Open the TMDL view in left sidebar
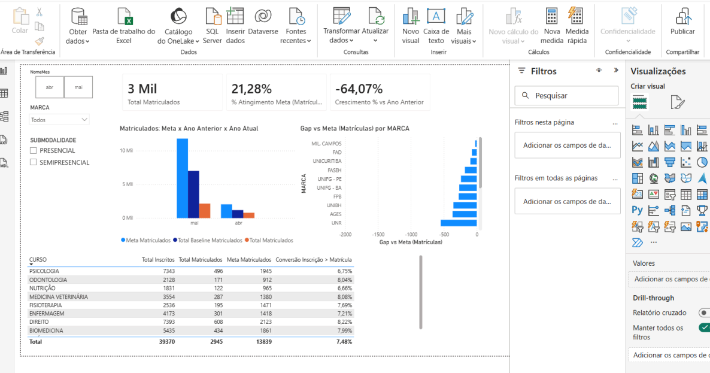The height and width of the screenshot is (373, 710). tap(4, 163)
